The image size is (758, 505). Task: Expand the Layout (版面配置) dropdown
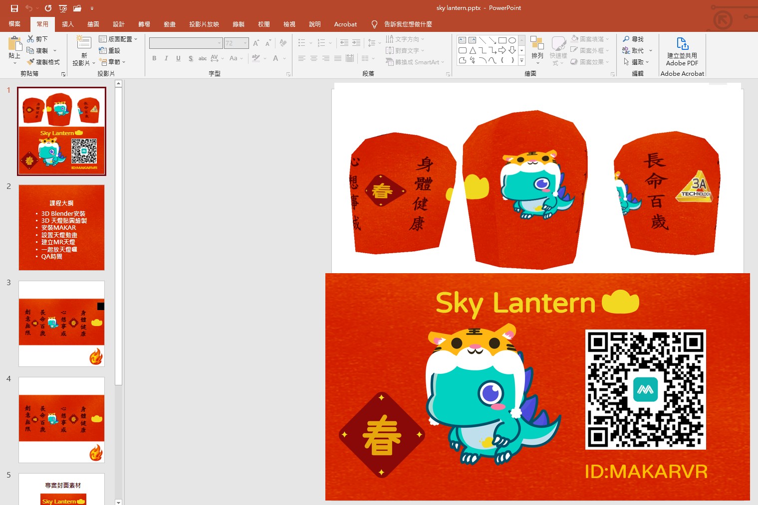136,39
